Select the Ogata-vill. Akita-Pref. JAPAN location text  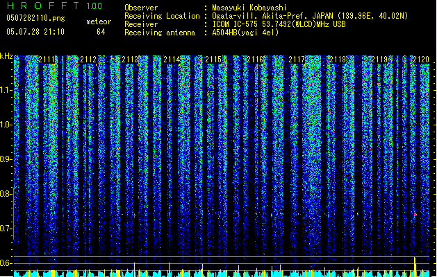(x=310, y=16)
